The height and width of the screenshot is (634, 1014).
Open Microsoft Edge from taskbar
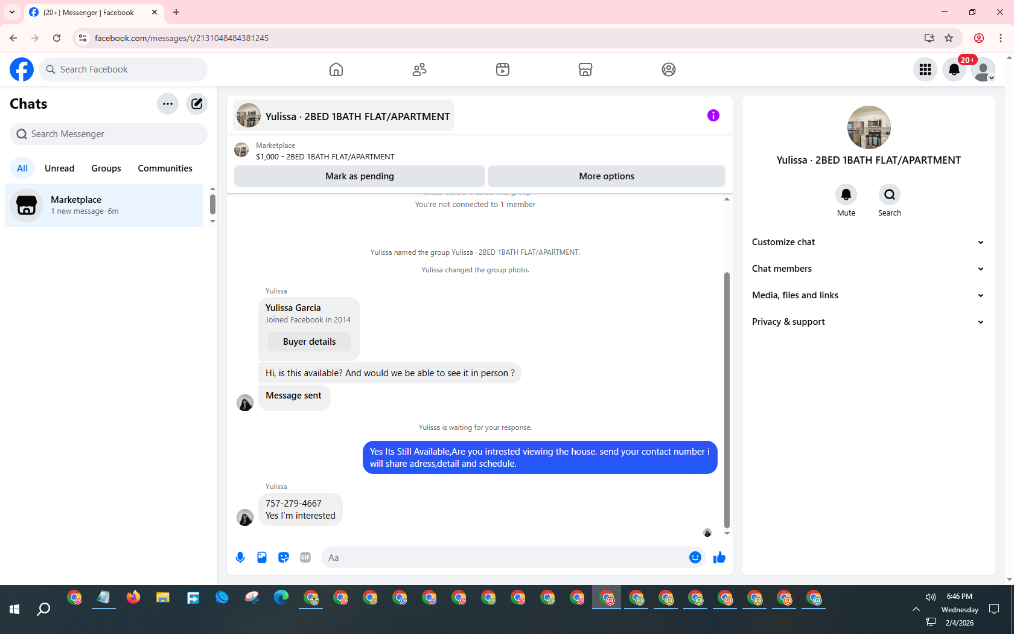coord(281,598)
